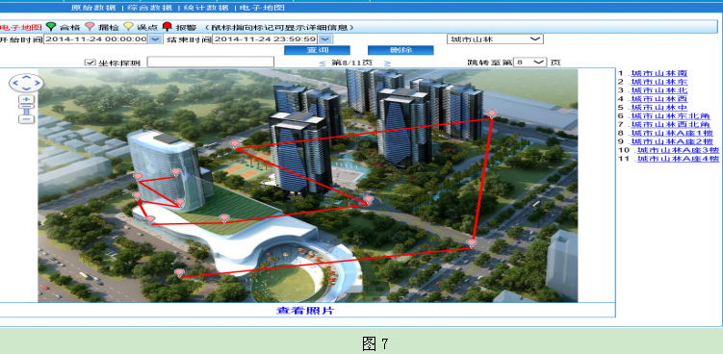Open the 跳转至第 page number dropdown
723x354 pixels.
pyautogui.click(x=529, y=62)
